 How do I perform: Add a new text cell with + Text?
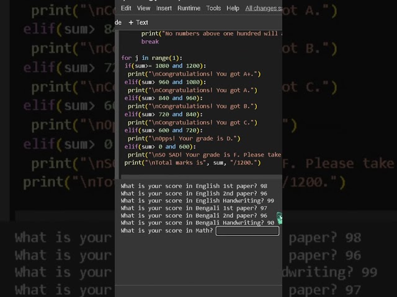tap(138, 22)
